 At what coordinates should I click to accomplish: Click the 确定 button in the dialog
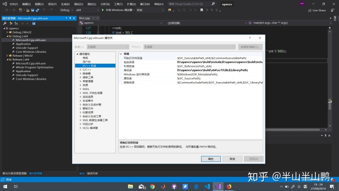point(211,159)
